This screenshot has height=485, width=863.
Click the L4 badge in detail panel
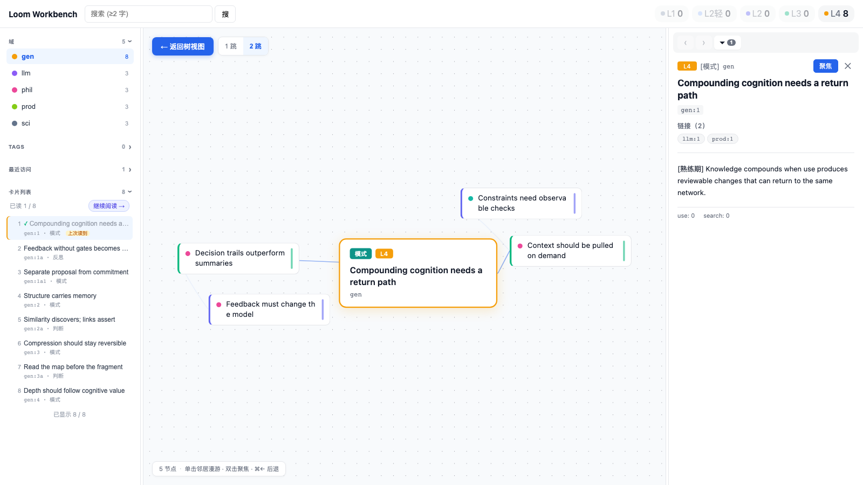pyautogui.click(x=687, y=66)
